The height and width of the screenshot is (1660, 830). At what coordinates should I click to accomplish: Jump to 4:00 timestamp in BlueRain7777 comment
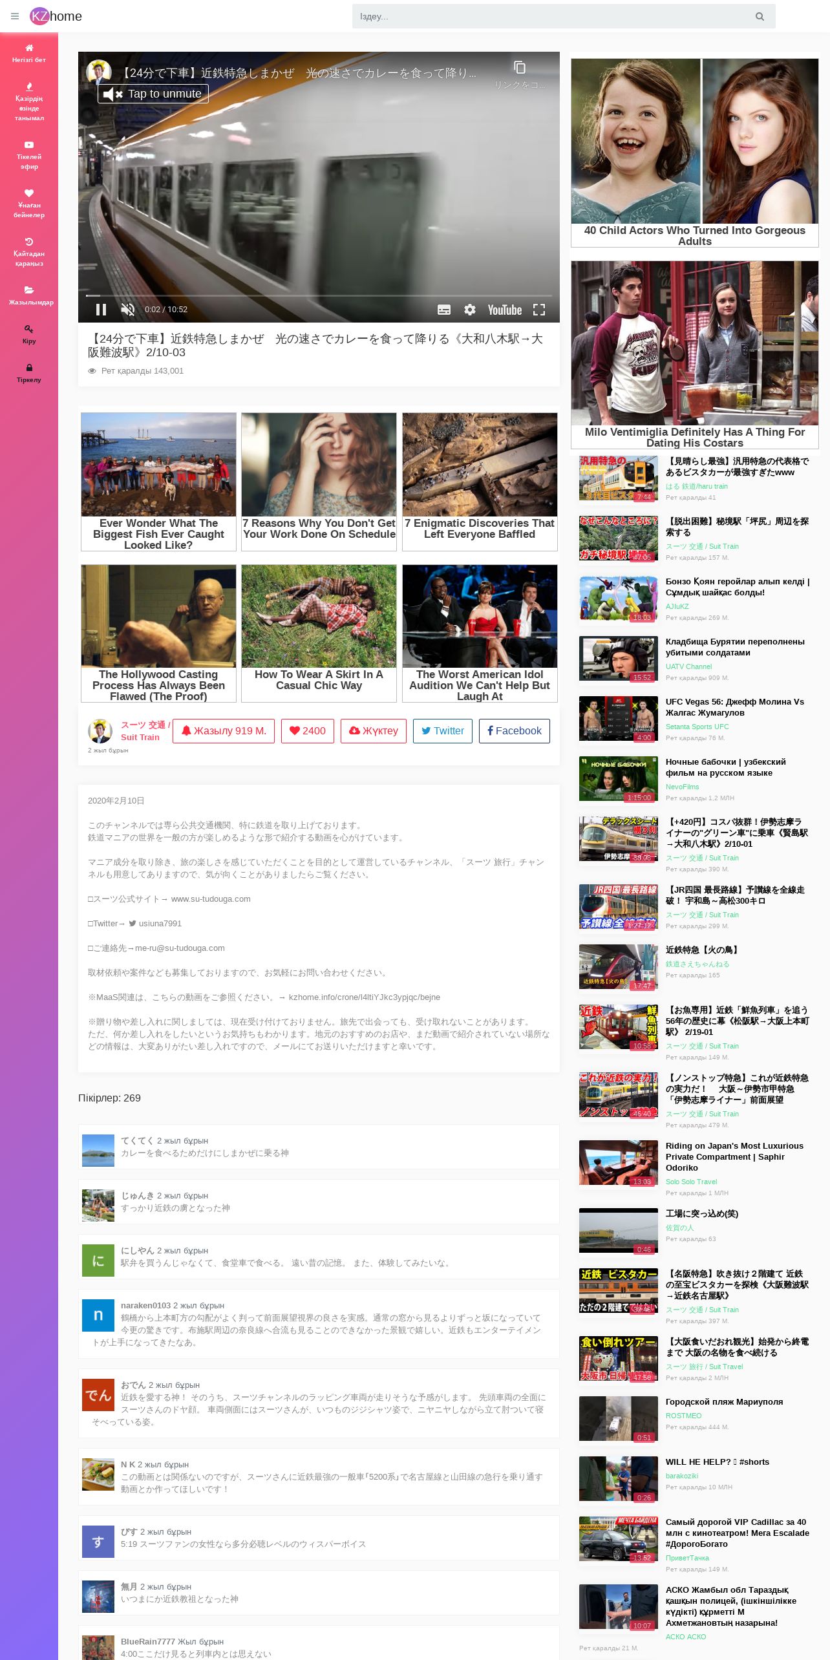click(128, 1654)
